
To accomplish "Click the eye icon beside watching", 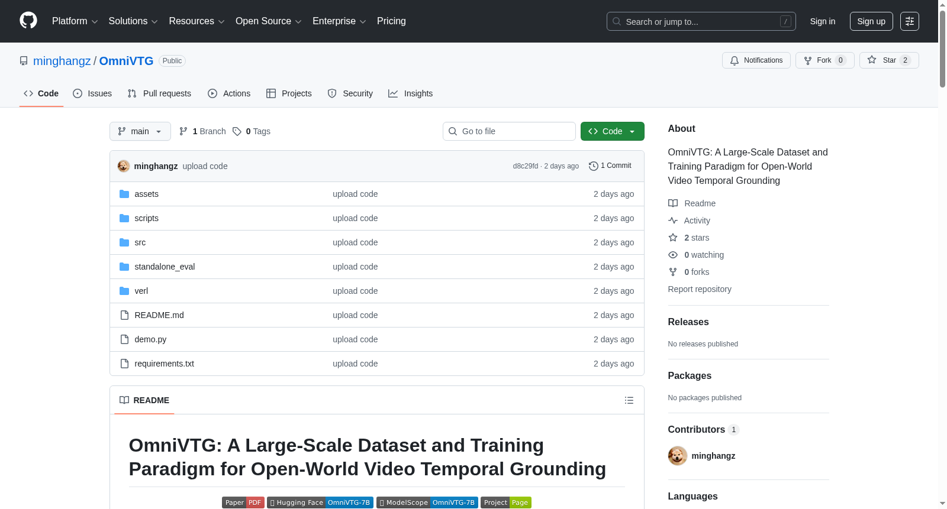I will (x=673, y=255).
